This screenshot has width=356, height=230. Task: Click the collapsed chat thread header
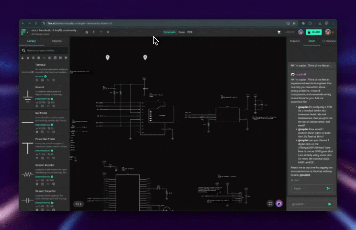pyautogui.click(x=311, y=66)
